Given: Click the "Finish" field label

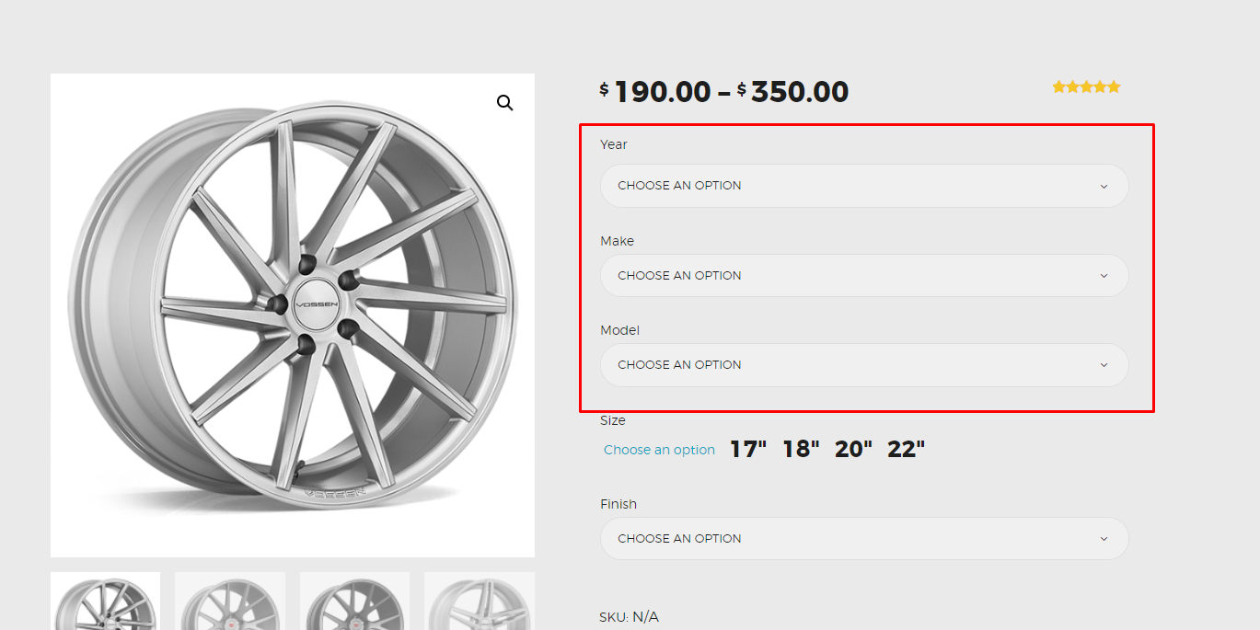Looking at the screenshot, I should point(618,504).
